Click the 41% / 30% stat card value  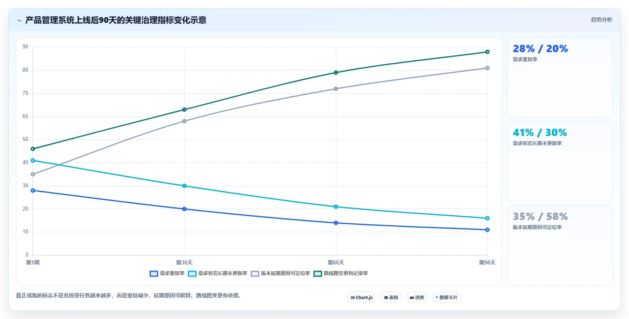click(540, 133)
